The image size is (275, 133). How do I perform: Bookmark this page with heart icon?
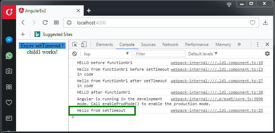[x=252, y=23]
